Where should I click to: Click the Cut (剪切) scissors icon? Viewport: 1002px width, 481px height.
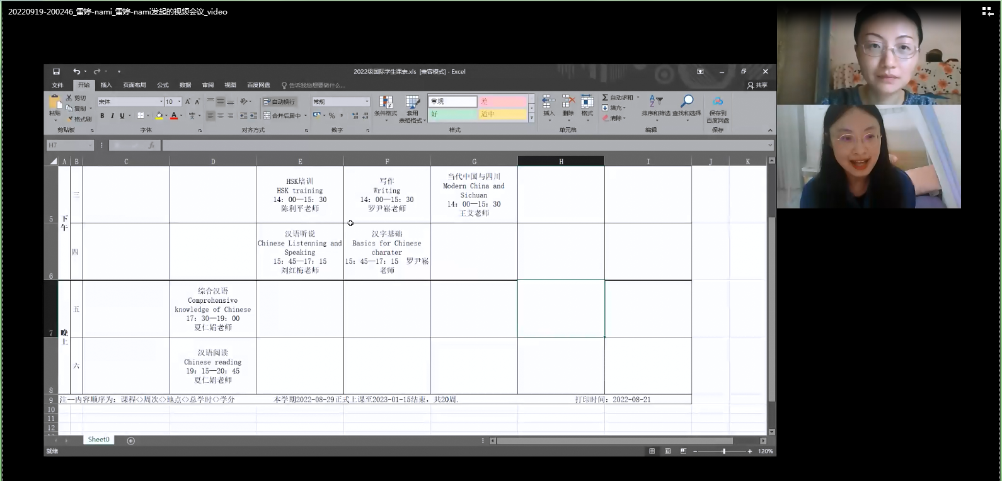[x=70, y=98]
